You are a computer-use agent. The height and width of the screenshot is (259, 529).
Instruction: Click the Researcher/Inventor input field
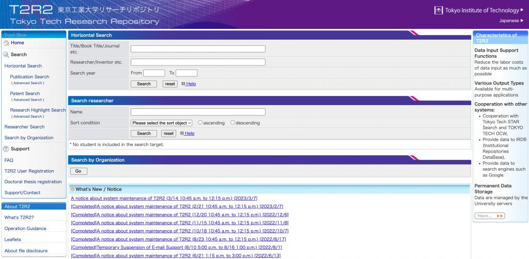click(198, 62)
